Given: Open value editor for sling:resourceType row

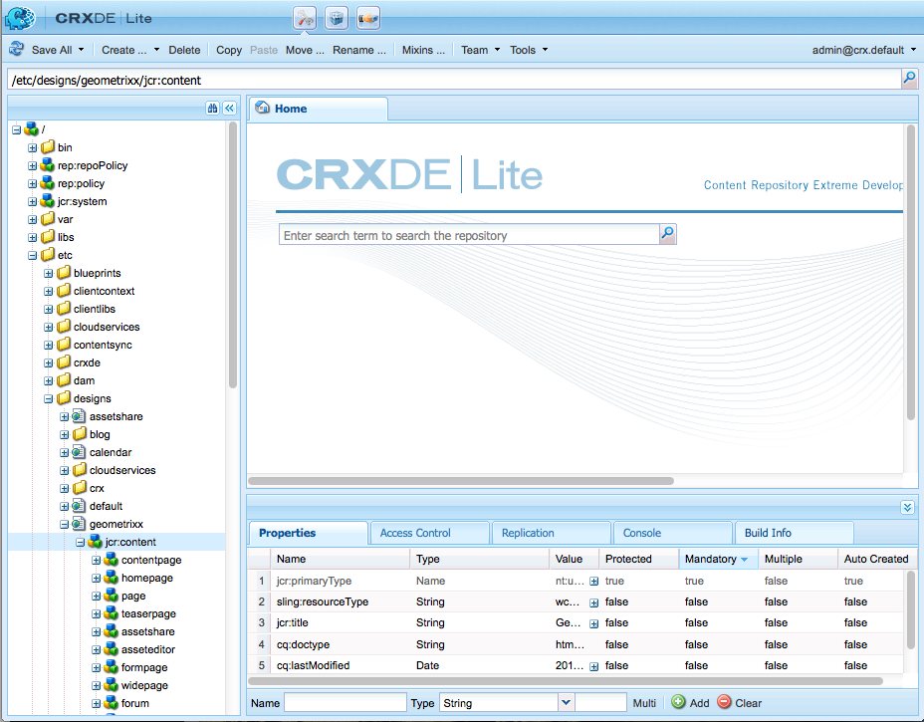Looking at the screenshot, I should pyautogui.click(x=594, y=602).
